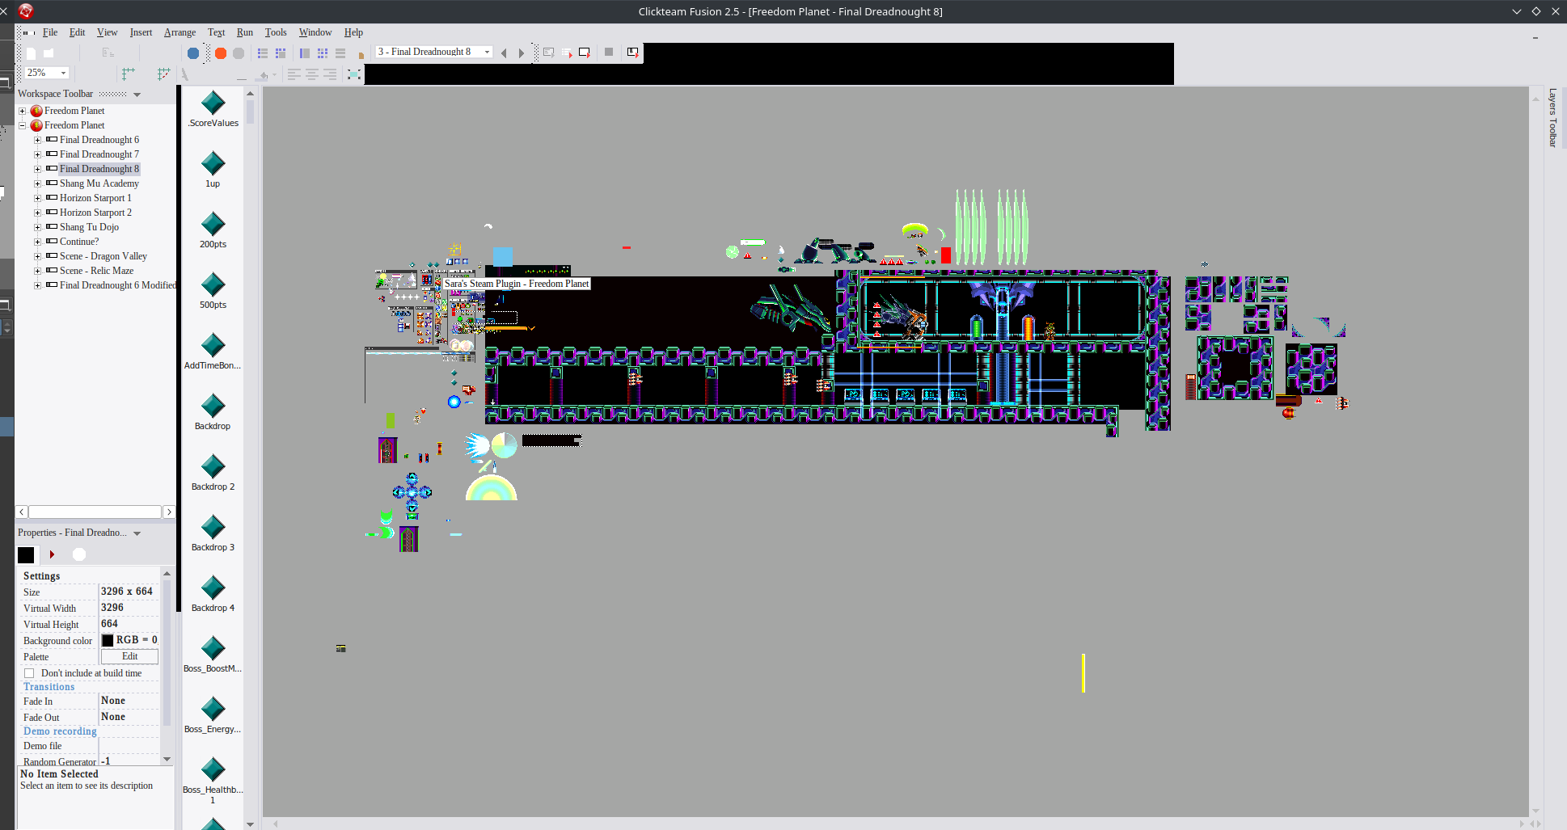Click the red arrow properties tab icon

pos(53,554)
